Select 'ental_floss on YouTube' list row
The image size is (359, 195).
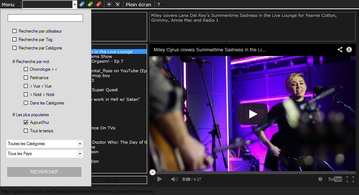click(x=119, y=71)
